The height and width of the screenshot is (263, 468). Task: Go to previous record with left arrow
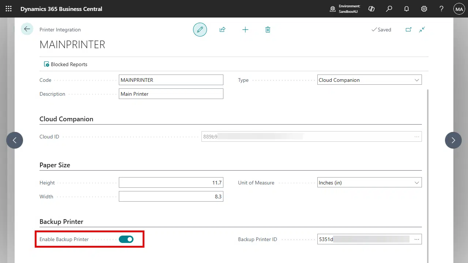[15, 140]
